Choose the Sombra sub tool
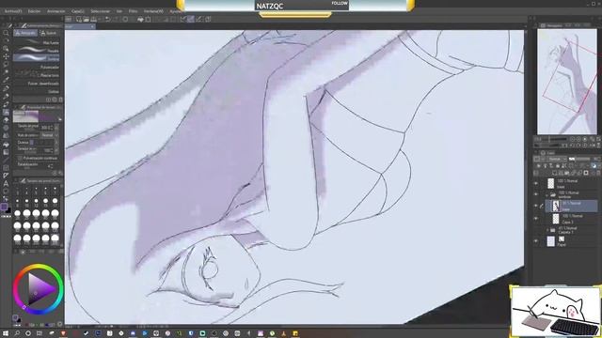This screenshot has width=602, height=338. (x=37, y=58)
